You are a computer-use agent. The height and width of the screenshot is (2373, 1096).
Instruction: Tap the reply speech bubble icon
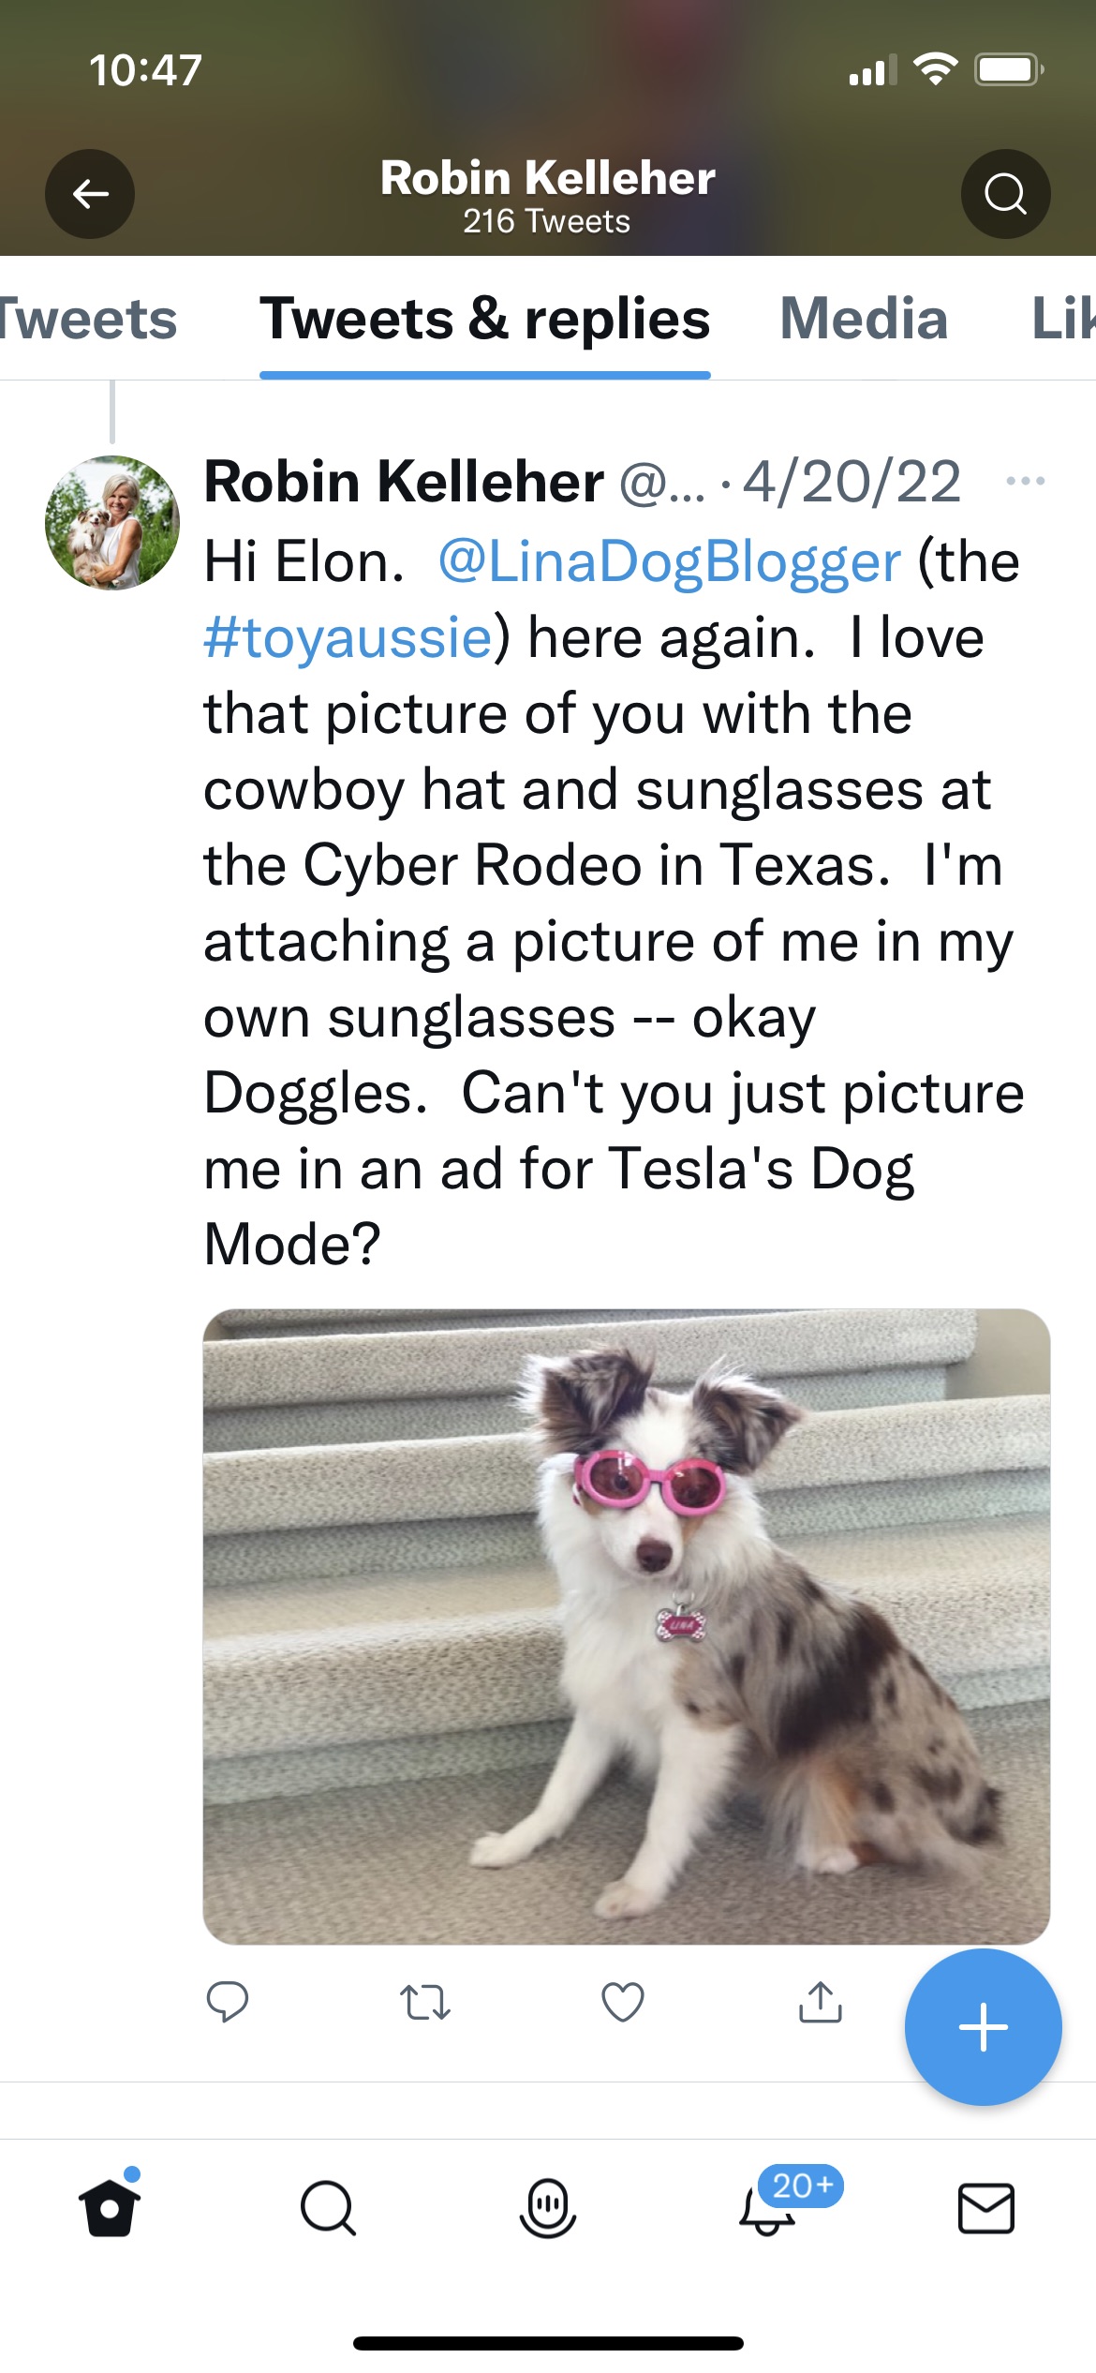click(x=227, y=2003)
